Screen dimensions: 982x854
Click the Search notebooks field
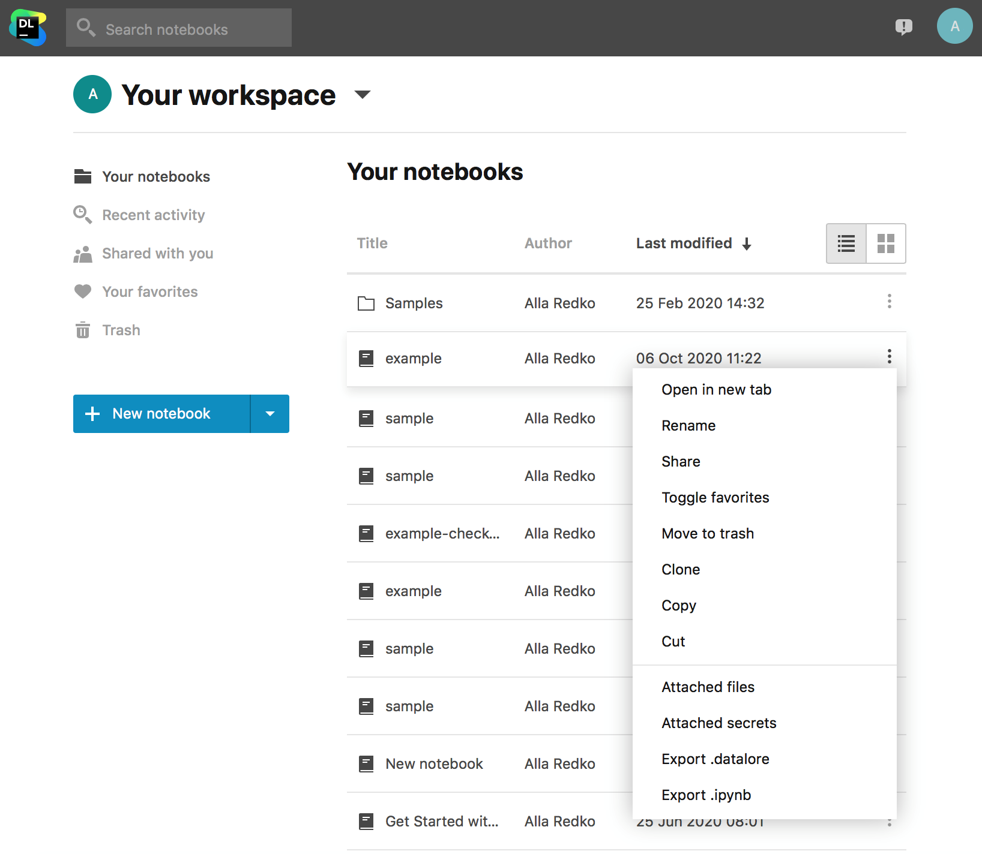click(x=179, y=28)
